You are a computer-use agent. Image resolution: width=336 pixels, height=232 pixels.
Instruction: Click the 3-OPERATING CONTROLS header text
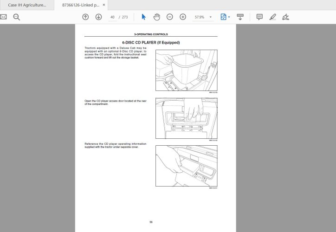coord(151,34)
